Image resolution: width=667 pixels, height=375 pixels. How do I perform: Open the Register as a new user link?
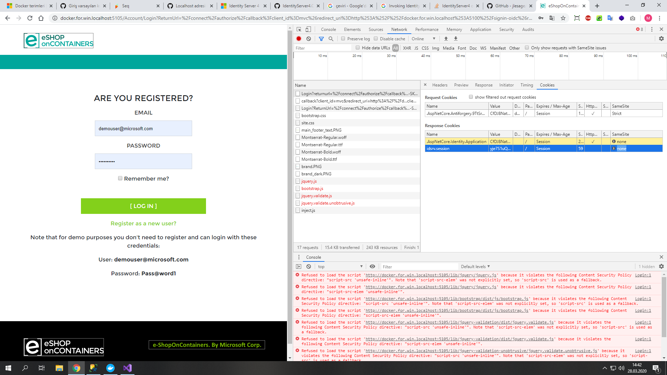point(143,223)
